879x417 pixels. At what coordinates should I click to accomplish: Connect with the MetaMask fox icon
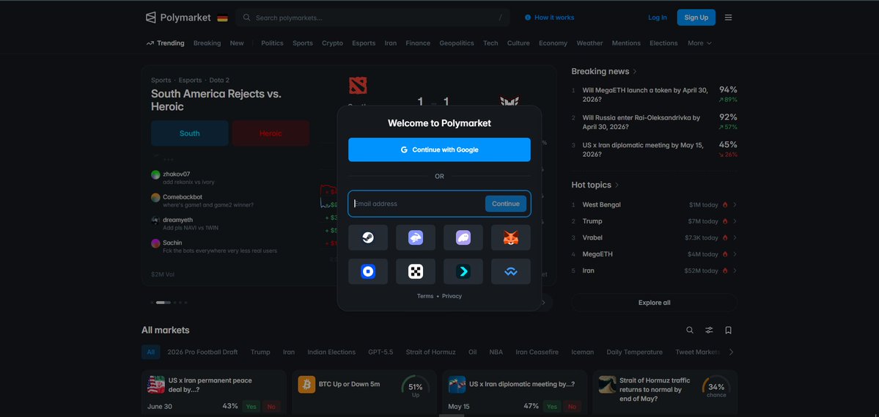[511, 237]
